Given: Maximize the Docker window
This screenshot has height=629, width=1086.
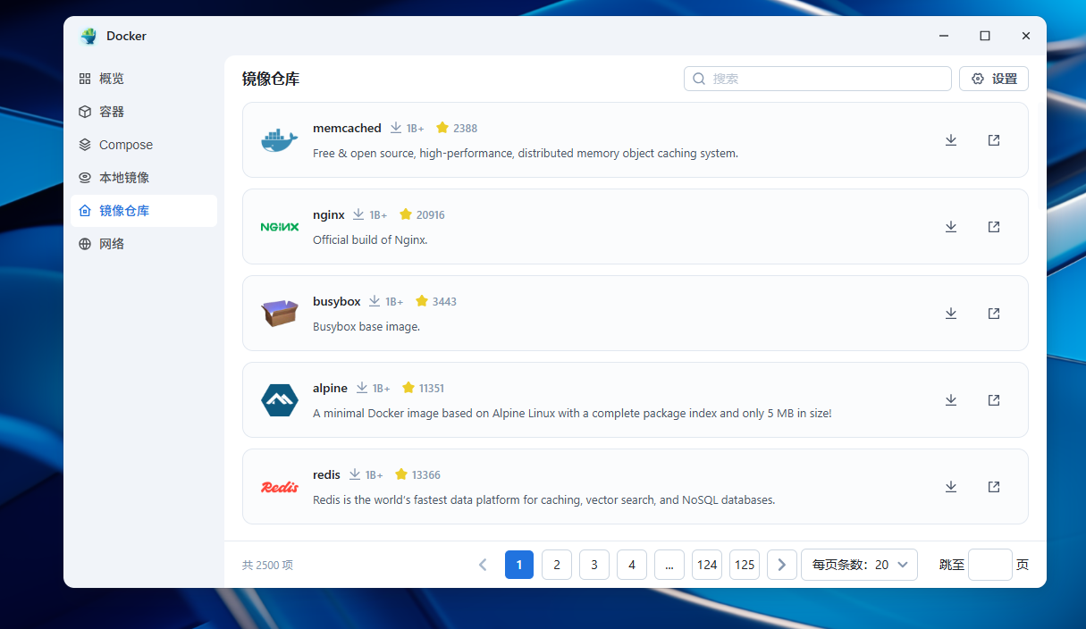Looking at the screenshot, I should [985, 36].
